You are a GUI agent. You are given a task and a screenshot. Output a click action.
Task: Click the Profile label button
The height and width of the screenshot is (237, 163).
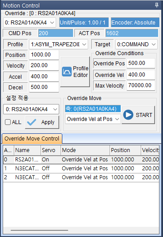15,44
